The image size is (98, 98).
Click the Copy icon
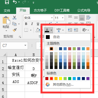coord(14,24)
